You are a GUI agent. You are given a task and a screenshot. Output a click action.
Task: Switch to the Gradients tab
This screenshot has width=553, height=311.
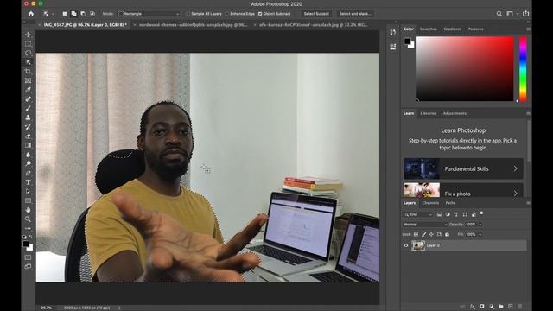[x=453, y=29]
